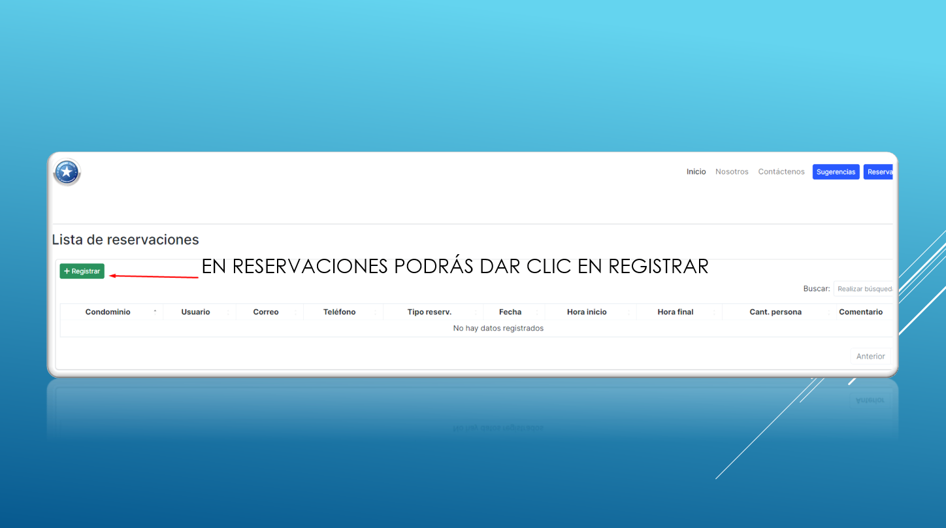Sort table by Comentario column header
The width and height of the screenshot is (946, 528).
(x=860, y=312)
